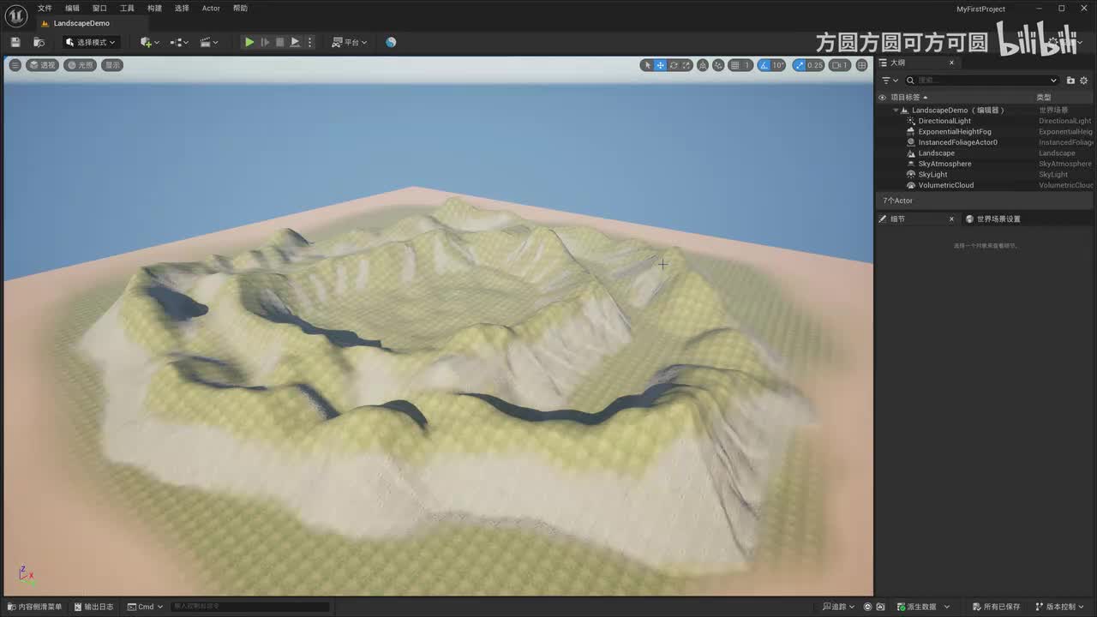The height and width of the screenshot is (617, 1097).
Task: Open the Blueprints toolbar dropdown
Action: point(178,42)
